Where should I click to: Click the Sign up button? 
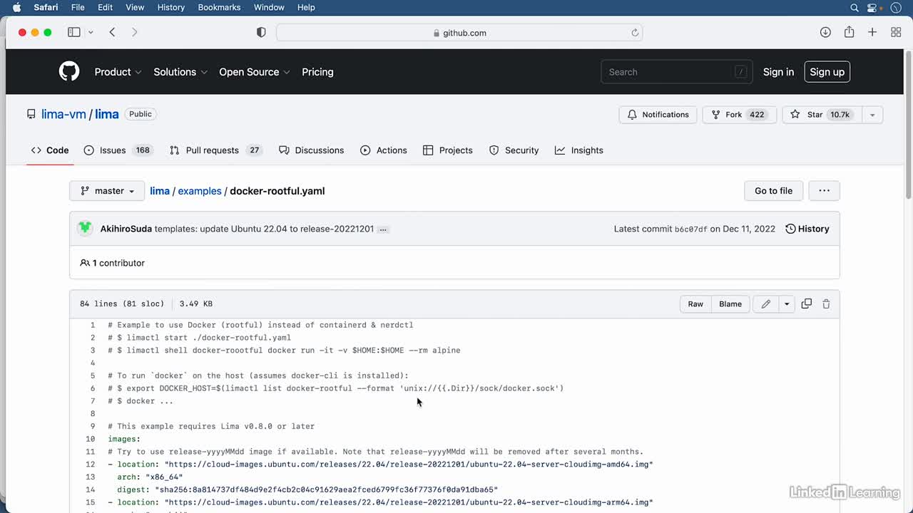click(x=827, y=72)
